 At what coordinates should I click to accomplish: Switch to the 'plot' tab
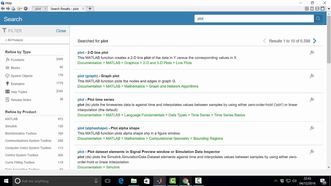coord(38,9)
